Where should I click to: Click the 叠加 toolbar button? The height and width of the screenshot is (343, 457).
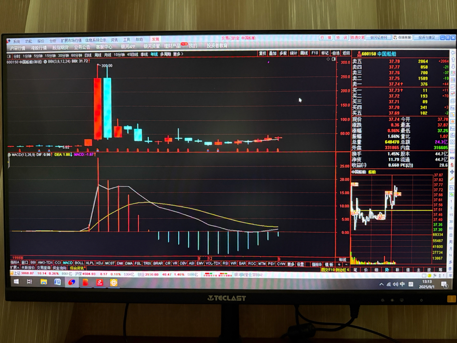[x=273, y=53]
